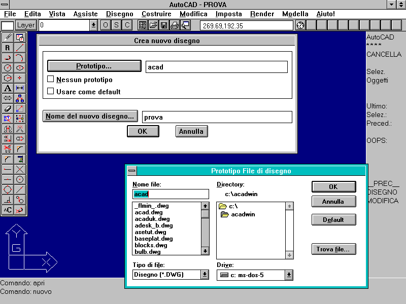
Task: Open the Costruire menu
Action: [x=156, y=14]
